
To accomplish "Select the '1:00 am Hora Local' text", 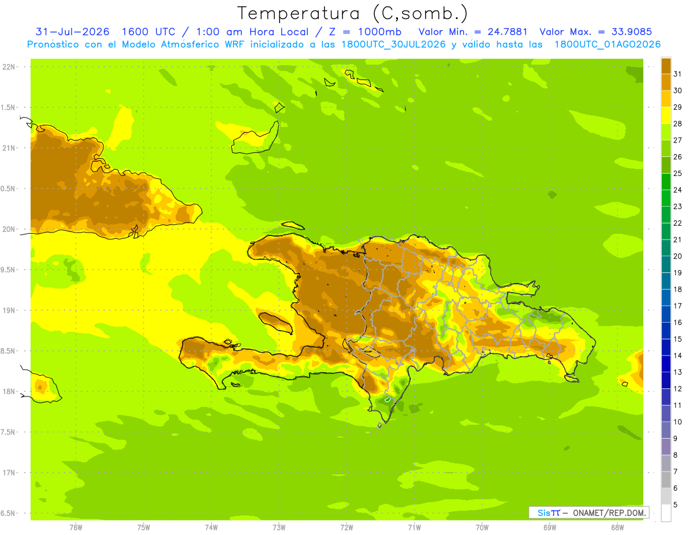I will (x=254, y=32).
